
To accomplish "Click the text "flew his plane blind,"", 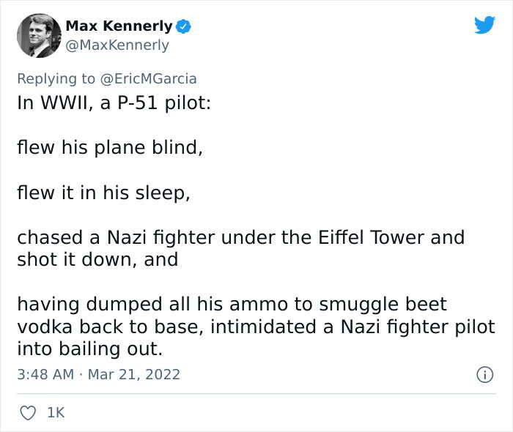I will tap(109, 147).
